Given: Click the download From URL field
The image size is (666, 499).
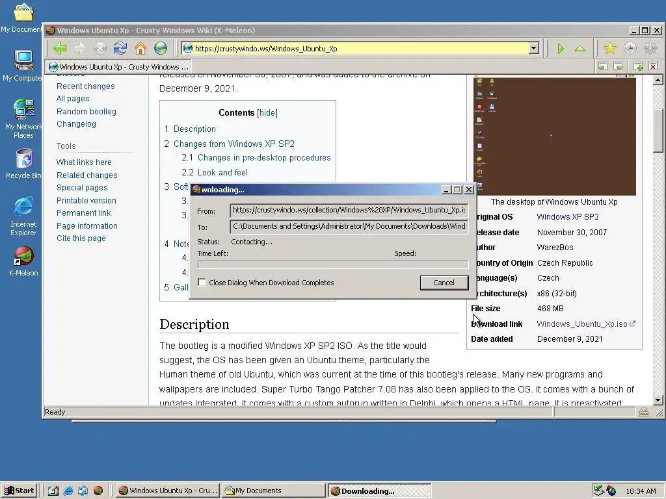Looking at the screenshot, I should [349, 210].
